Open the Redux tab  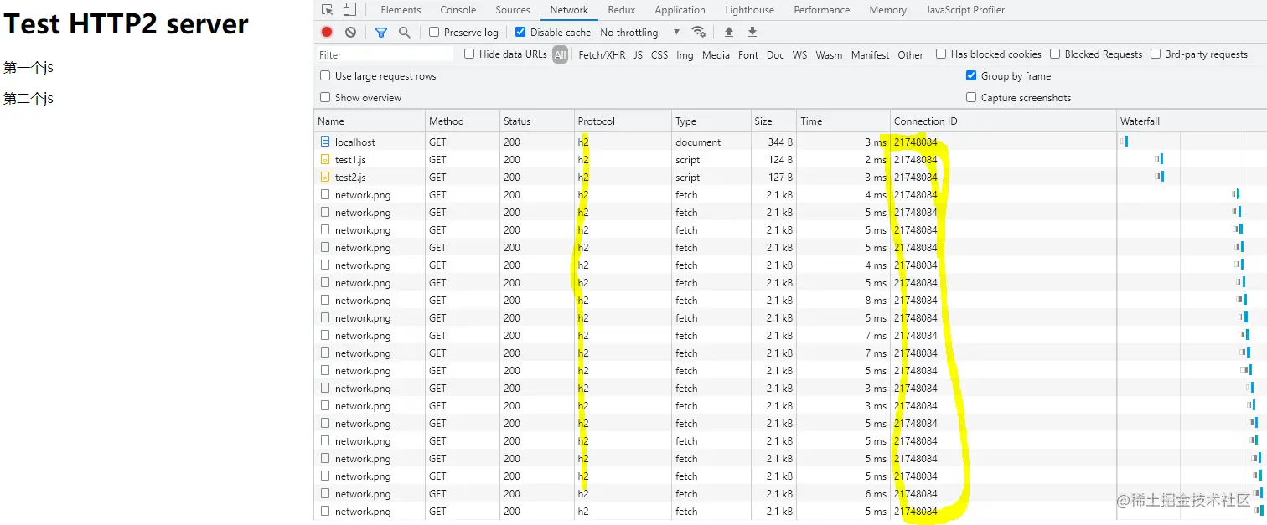(x=622, y=10)
